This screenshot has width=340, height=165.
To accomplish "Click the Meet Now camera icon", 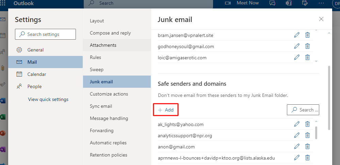I will pyautogui.click(x=228, y=3).
